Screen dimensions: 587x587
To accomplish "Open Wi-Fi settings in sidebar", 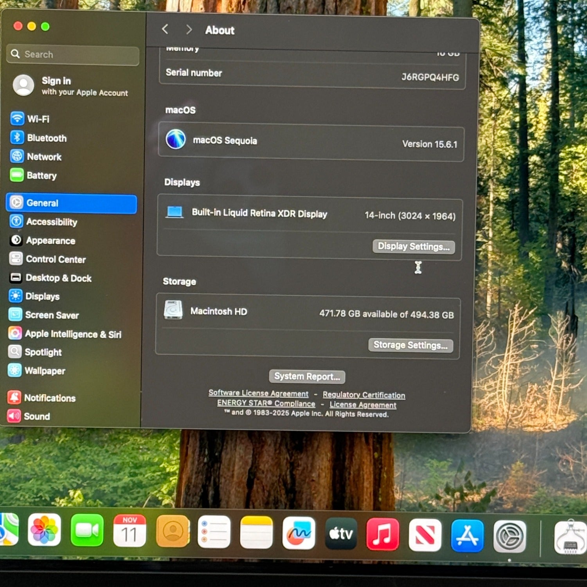I will 38,119.
